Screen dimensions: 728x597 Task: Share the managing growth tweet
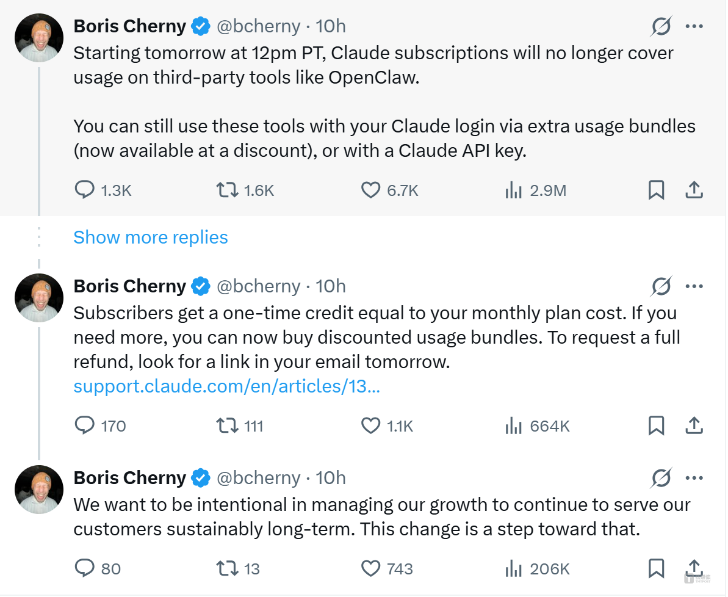[x=694, y=569]
